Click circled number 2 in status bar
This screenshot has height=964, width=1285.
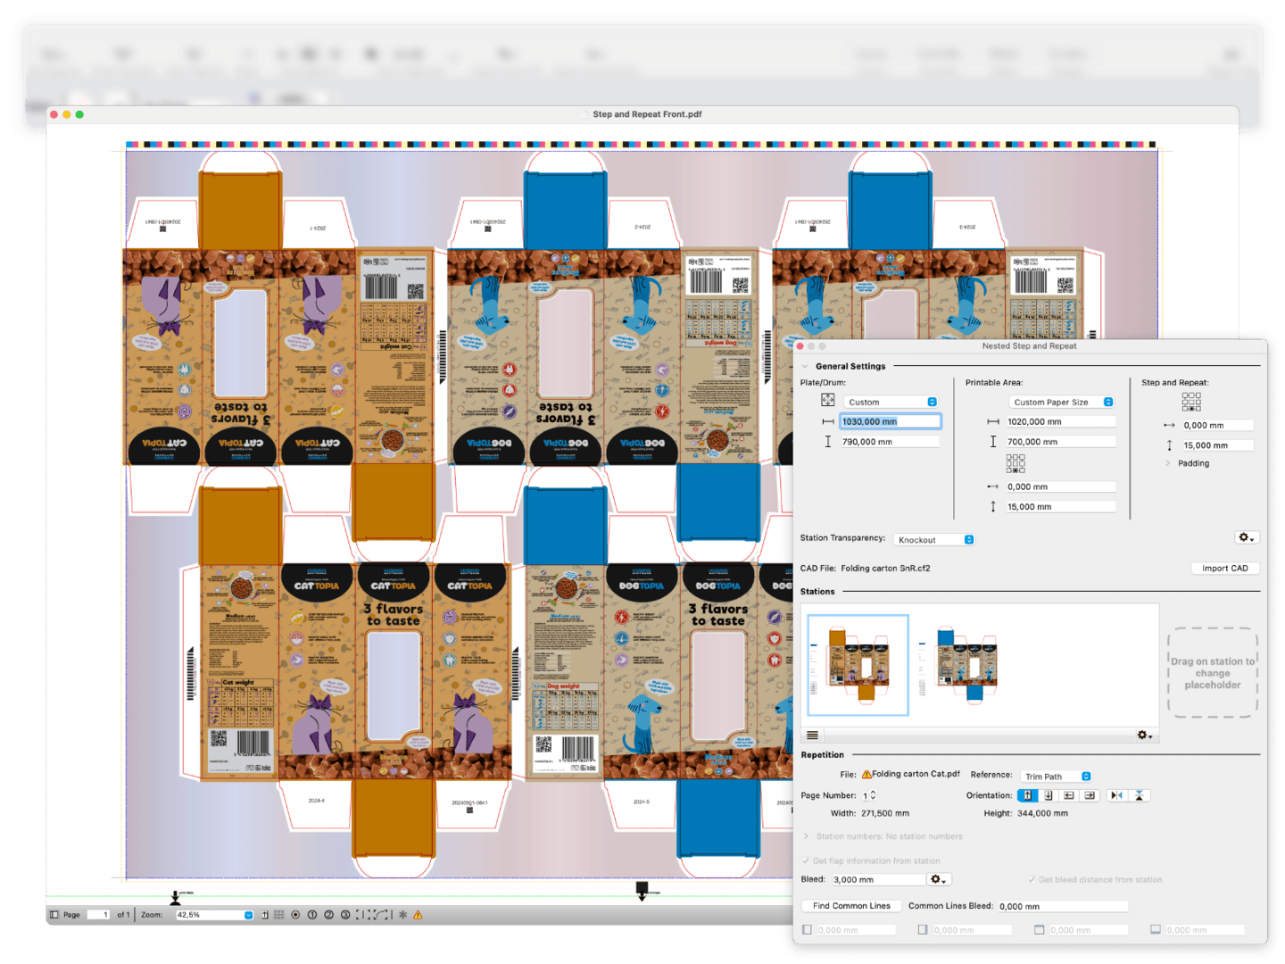pos(328,915)
